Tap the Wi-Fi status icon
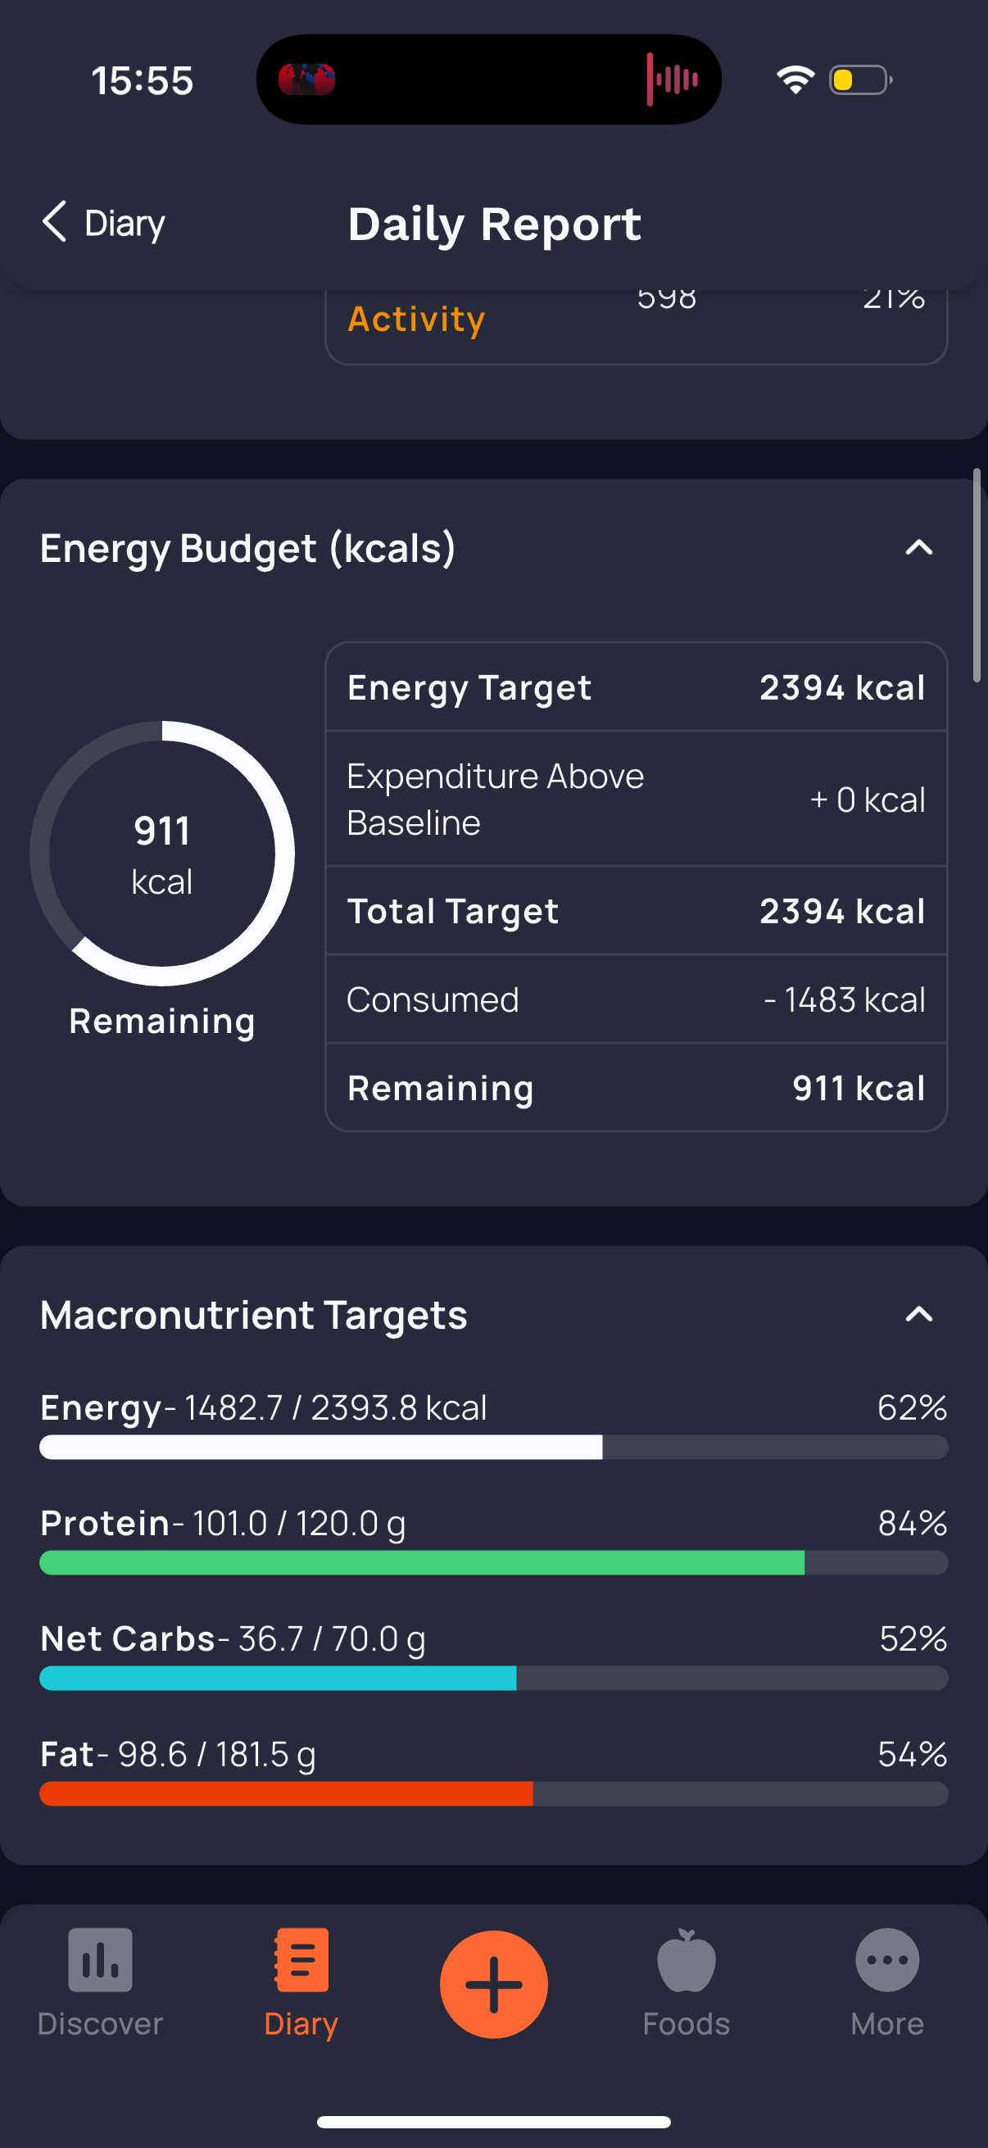 [795, 80]
